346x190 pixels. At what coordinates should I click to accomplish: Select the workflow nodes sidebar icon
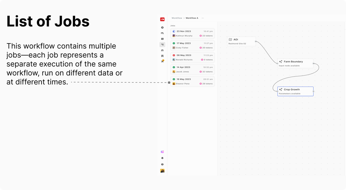coord(162,45)
